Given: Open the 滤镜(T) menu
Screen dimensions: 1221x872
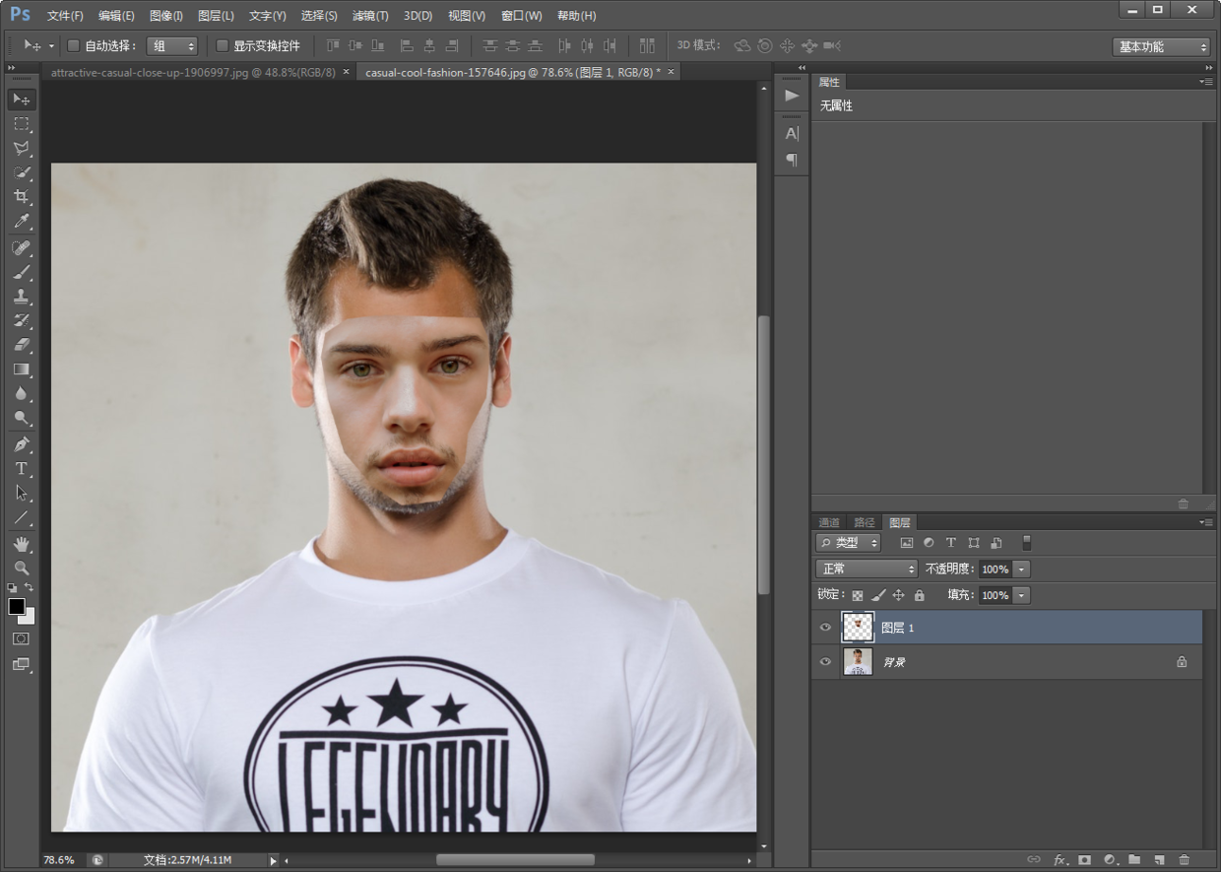Looking at the screenshot, I should [370, 16].
